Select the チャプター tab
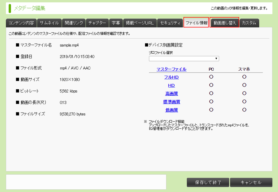This screenshot has width=278, height=192. tap(97, 23)
